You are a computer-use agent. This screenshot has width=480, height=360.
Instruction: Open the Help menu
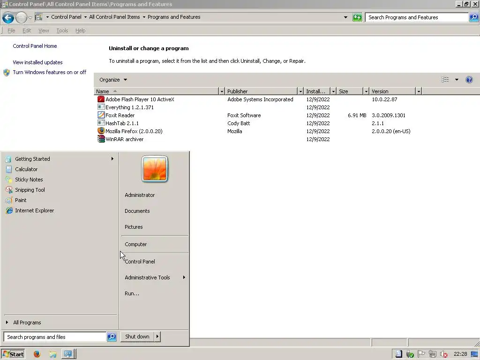point(81,30)
